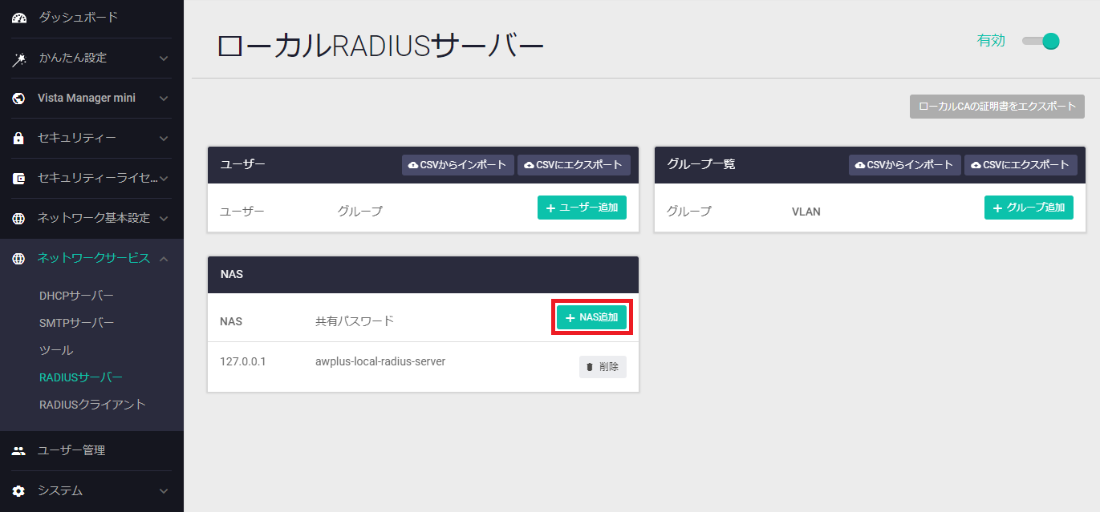Screen dimensions: 1100x512
Task: Click the NAS追加 button
Action: point(592,317)
